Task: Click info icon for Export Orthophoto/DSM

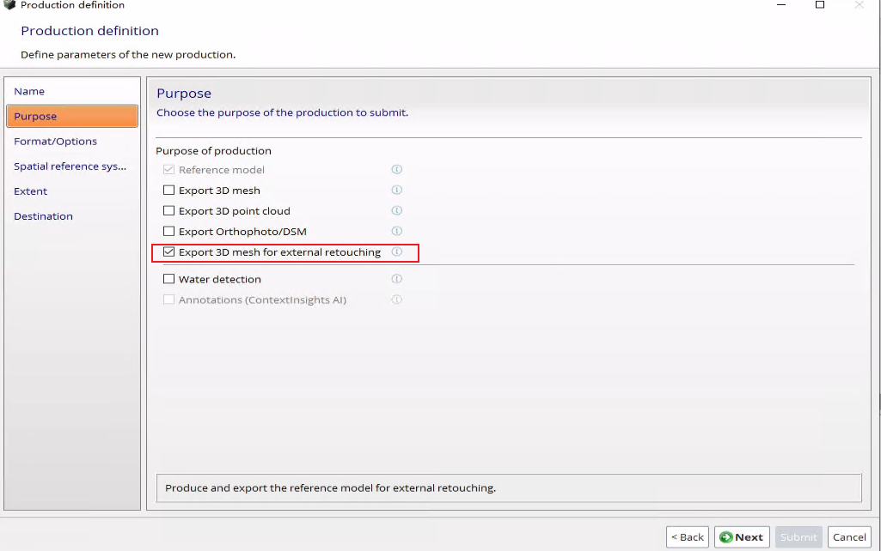Action: 396,232
